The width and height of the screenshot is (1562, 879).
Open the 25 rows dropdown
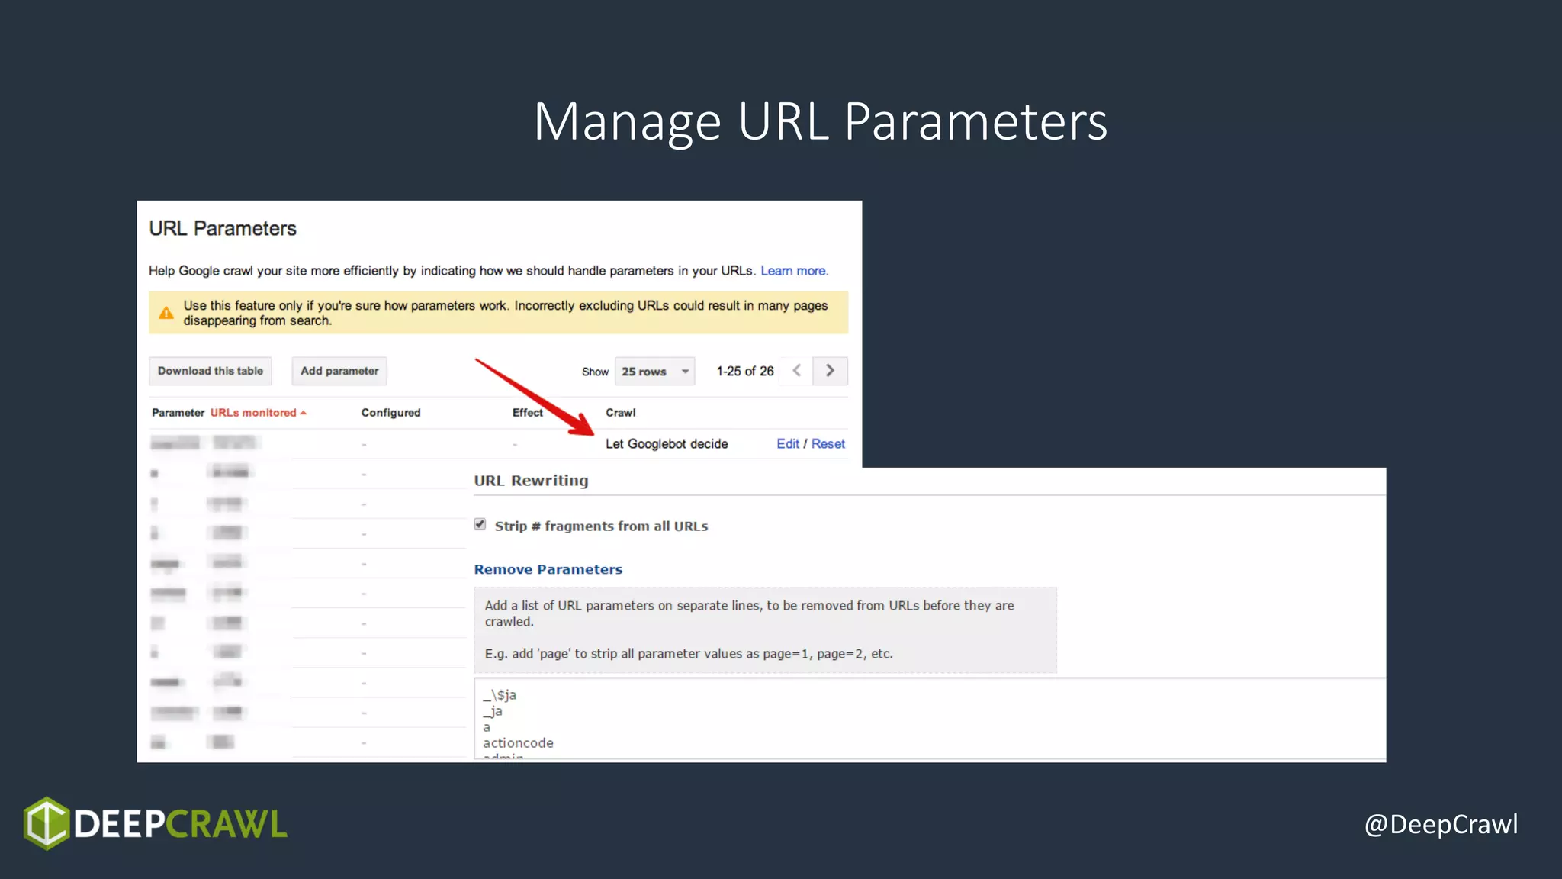point(655,372)
